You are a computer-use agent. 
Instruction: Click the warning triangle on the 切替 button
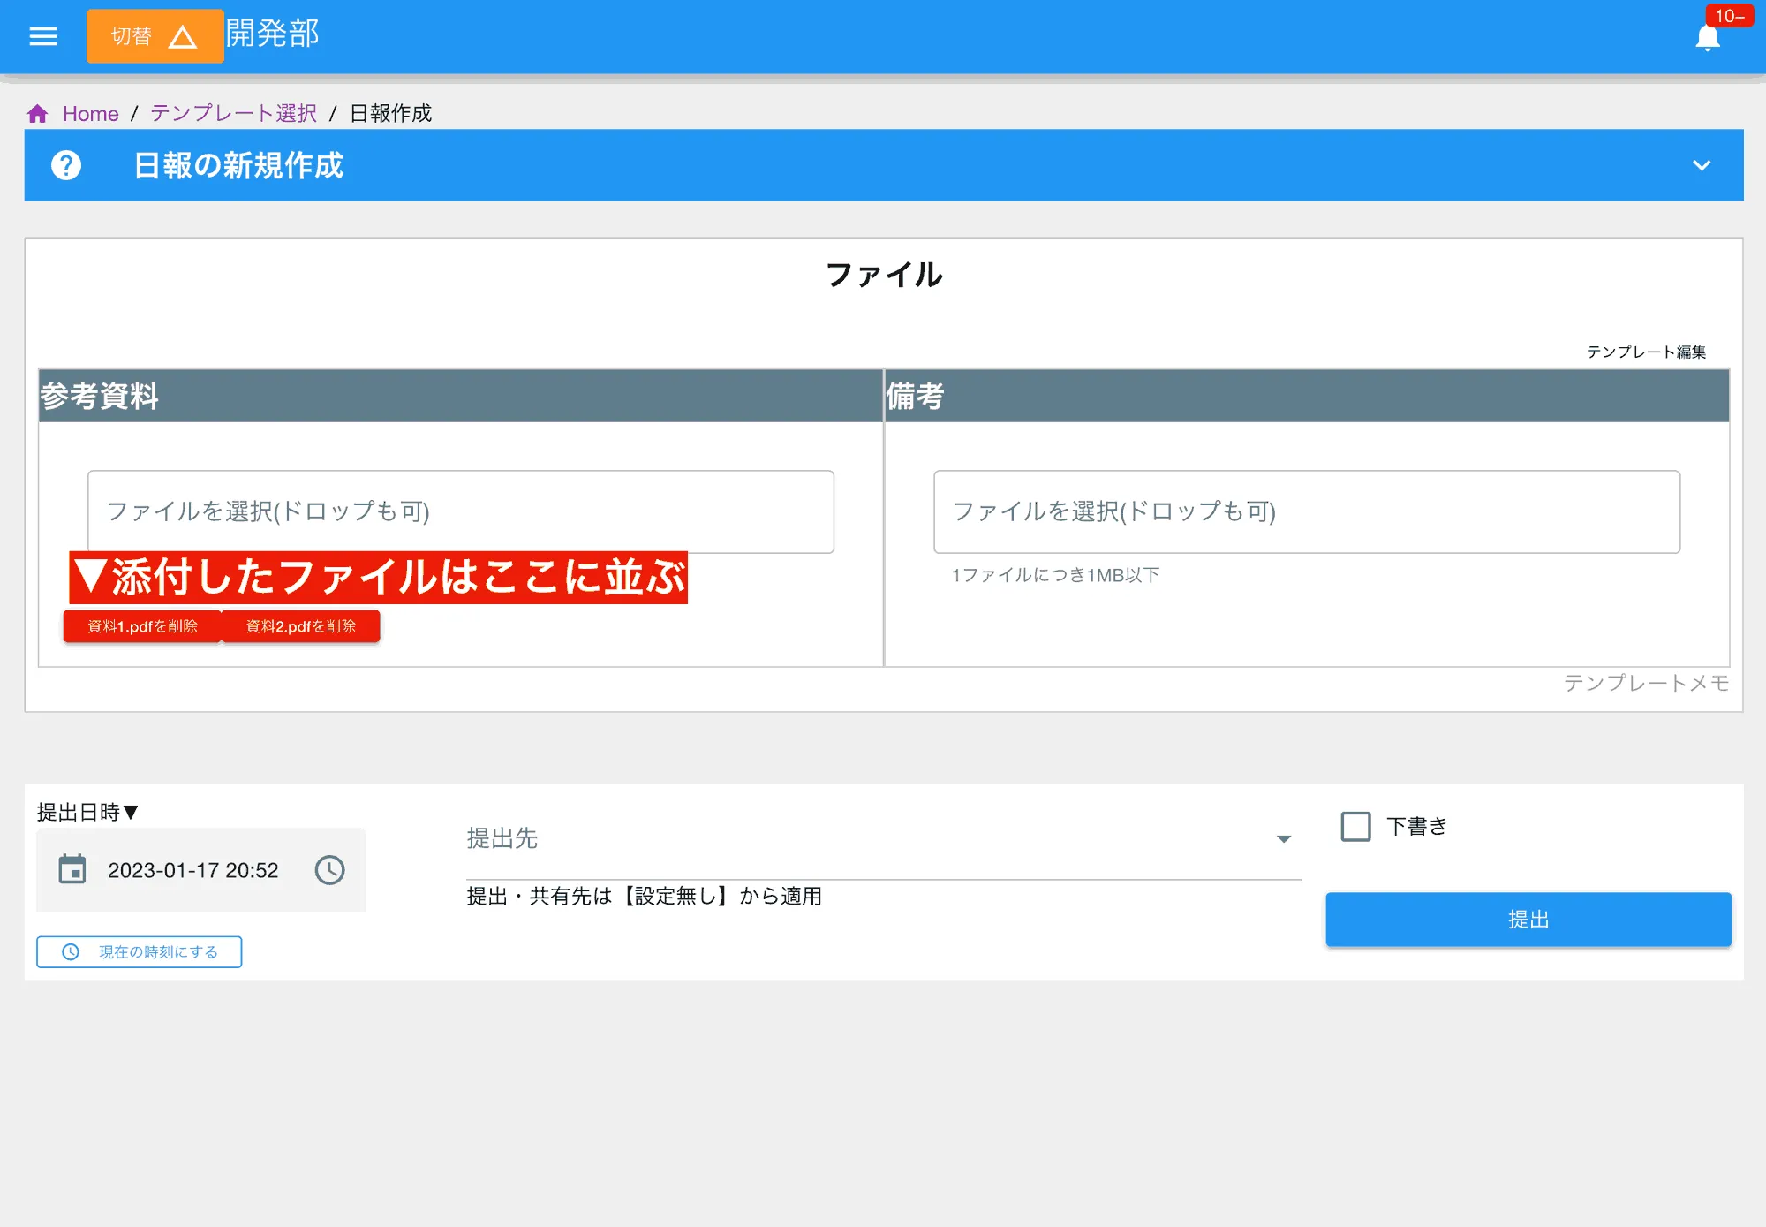pos(185,36)
